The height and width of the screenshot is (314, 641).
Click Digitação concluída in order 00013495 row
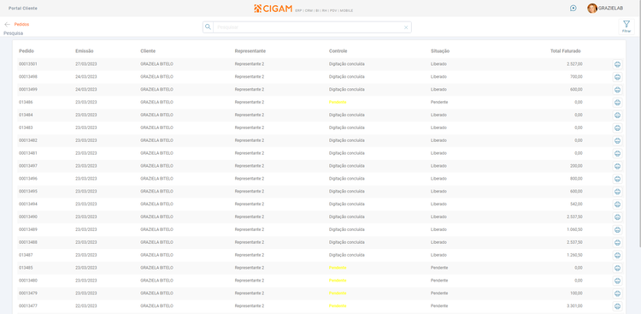coord(347,192)
